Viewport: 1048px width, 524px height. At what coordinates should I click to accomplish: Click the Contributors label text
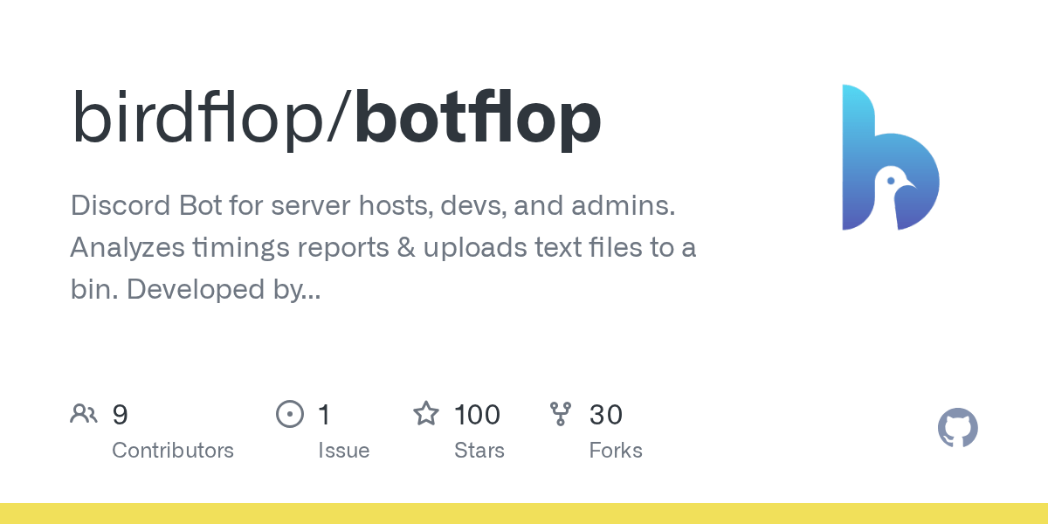click(173, 451)
